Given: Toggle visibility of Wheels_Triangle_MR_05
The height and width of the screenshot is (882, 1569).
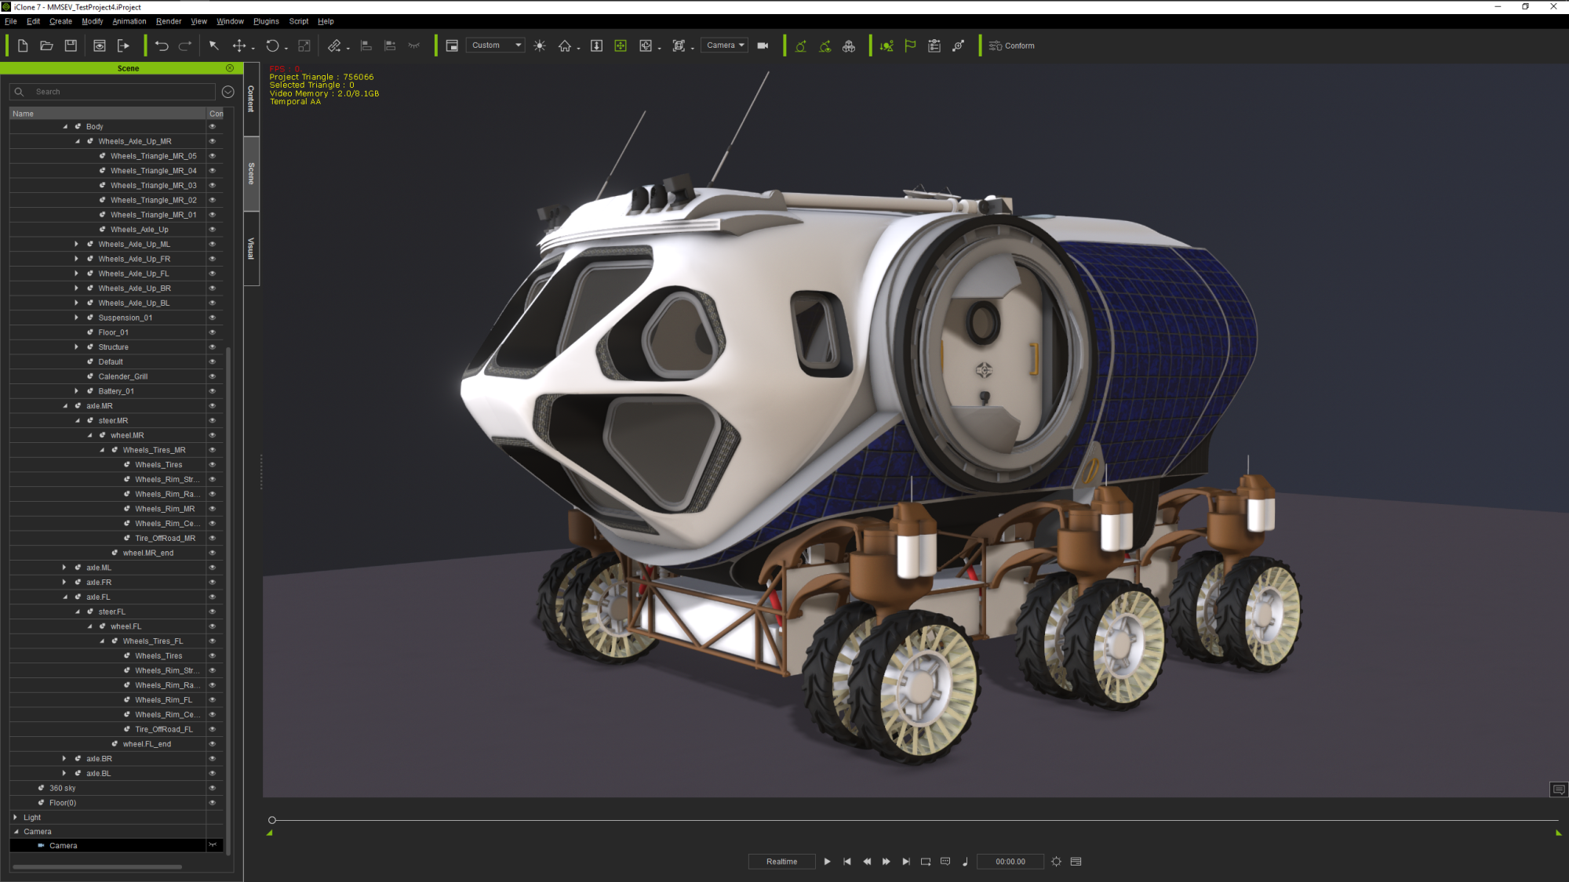Looking at the screenshot, I should (x=213, y=156).
